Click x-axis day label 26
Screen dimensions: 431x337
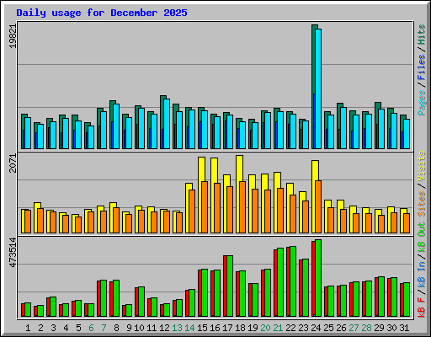pyautogui.click(x=341, y=328)
